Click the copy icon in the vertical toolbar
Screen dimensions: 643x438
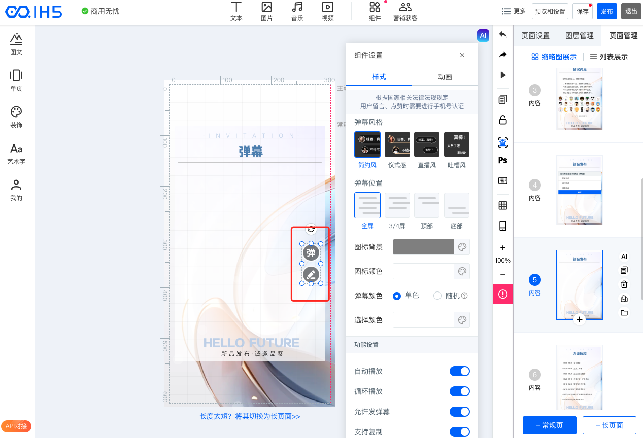pyautogui.click(x=503, y=99)
